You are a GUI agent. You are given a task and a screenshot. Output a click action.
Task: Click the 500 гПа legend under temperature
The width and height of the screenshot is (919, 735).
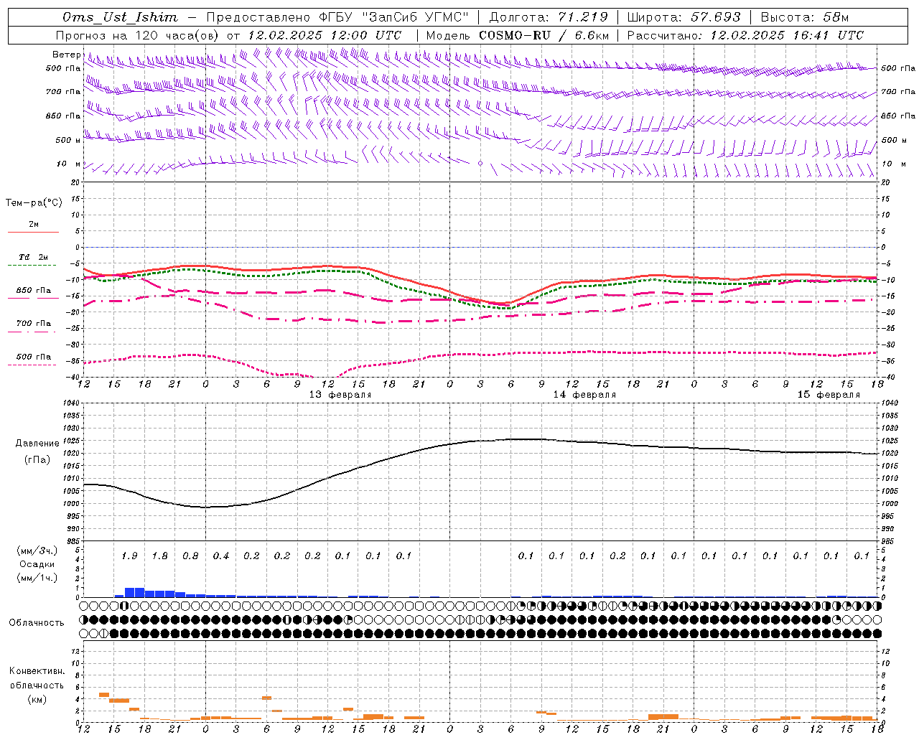[x=34, y=357]
